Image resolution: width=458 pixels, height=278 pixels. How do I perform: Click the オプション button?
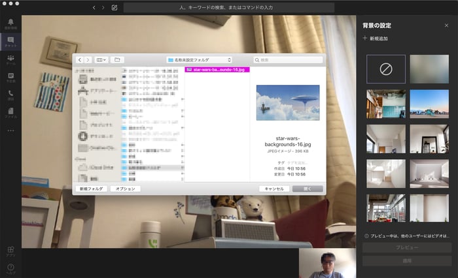pyautogui.click(x=124, y=189)
